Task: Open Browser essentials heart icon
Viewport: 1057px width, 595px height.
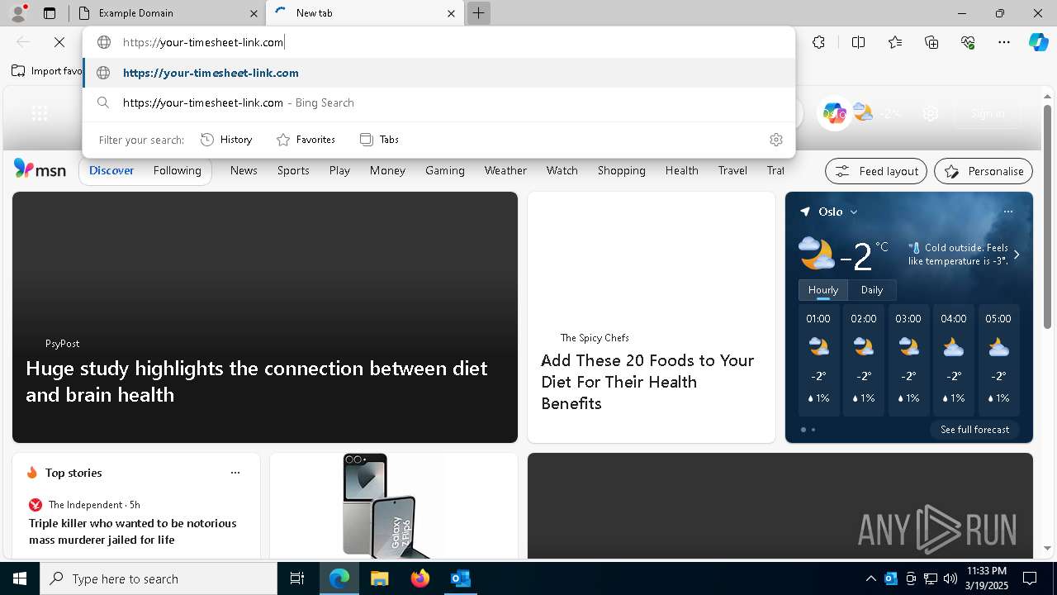Action: pyautogui.click(x=968, y=42)
